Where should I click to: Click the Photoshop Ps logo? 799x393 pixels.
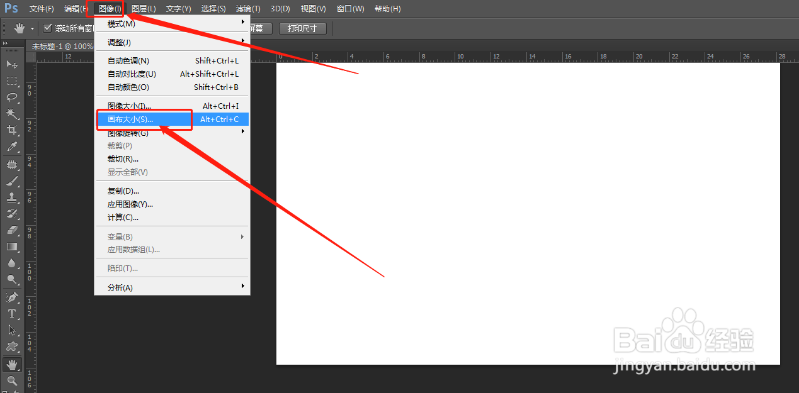tap(11, 8)
